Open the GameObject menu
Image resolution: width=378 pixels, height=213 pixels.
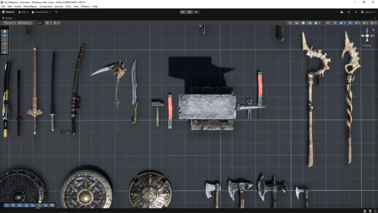pyautogui.click(x=30, y=6)
